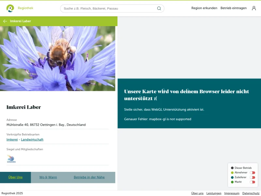
Task: Click the magnifier search icon
Action: 159,8
